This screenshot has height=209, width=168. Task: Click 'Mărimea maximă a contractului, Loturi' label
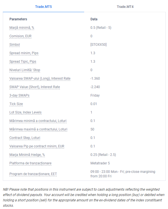[38, 129]
